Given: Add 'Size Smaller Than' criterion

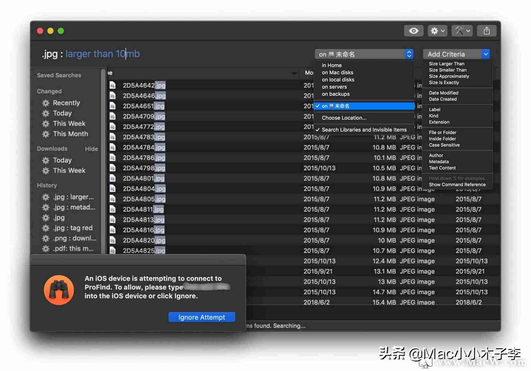Looking at the screenshot, I should tap(448, 70).
